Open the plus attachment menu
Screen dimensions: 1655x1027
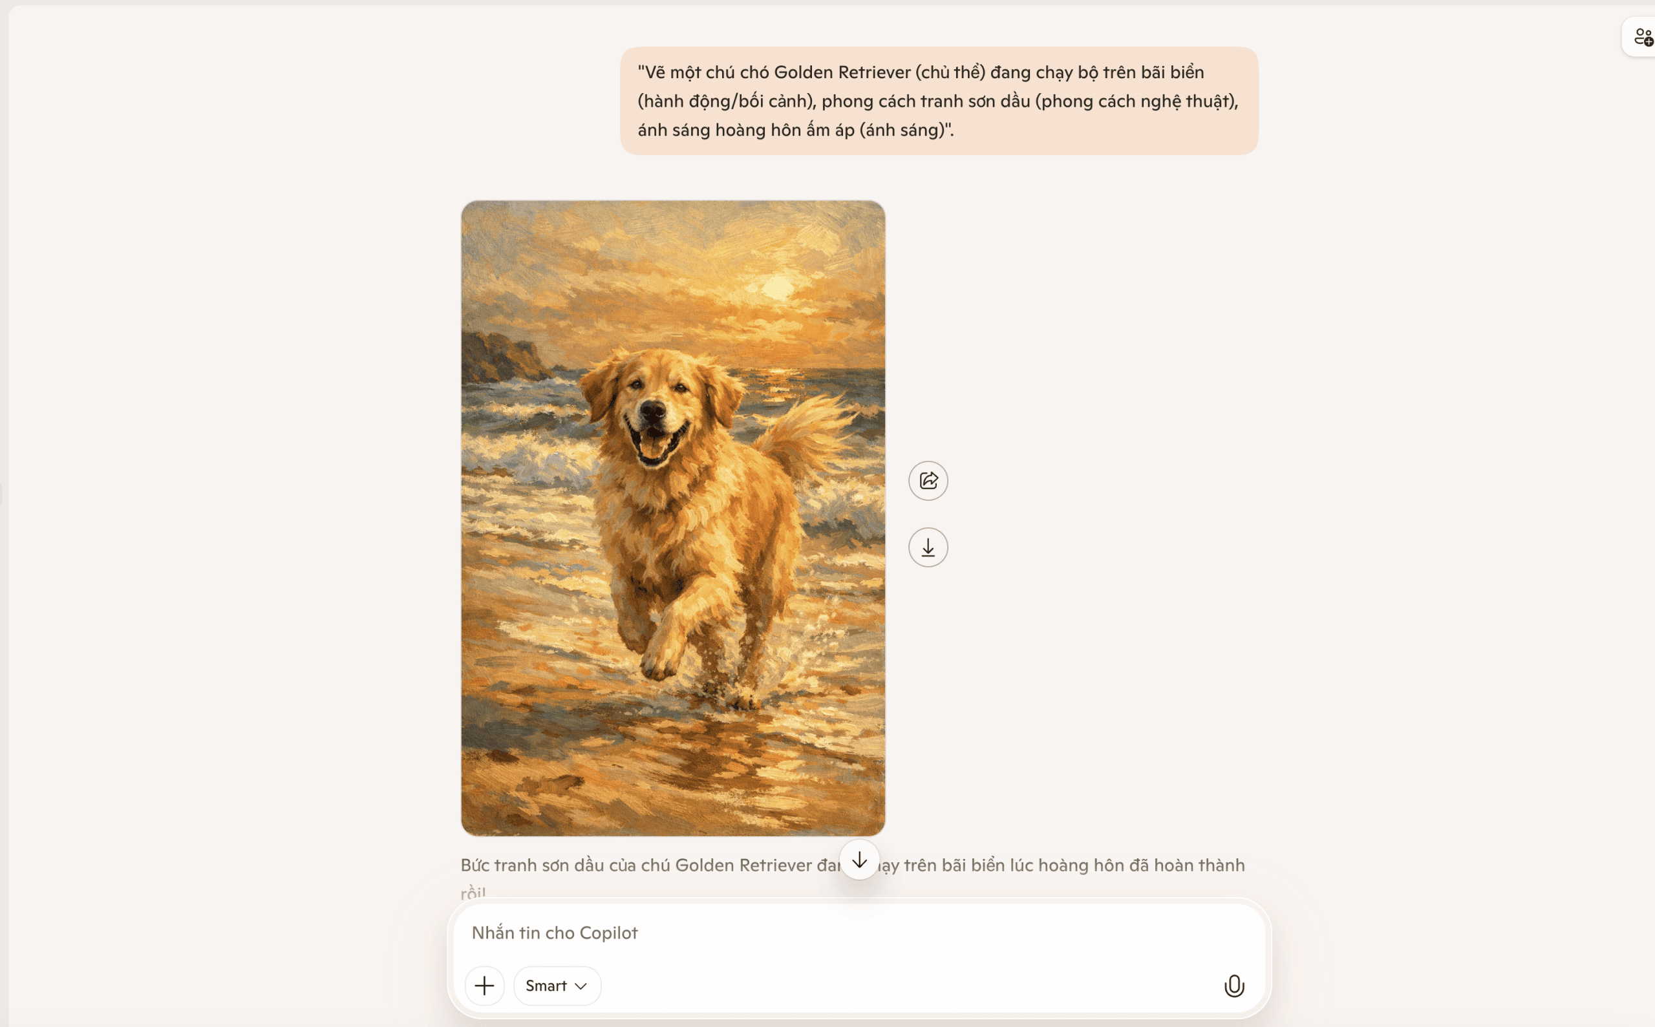pos(484,986)
